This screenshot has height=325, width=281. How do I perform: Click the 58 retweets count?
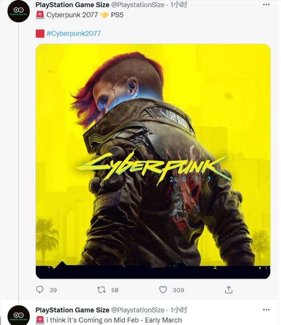[115, 290]
